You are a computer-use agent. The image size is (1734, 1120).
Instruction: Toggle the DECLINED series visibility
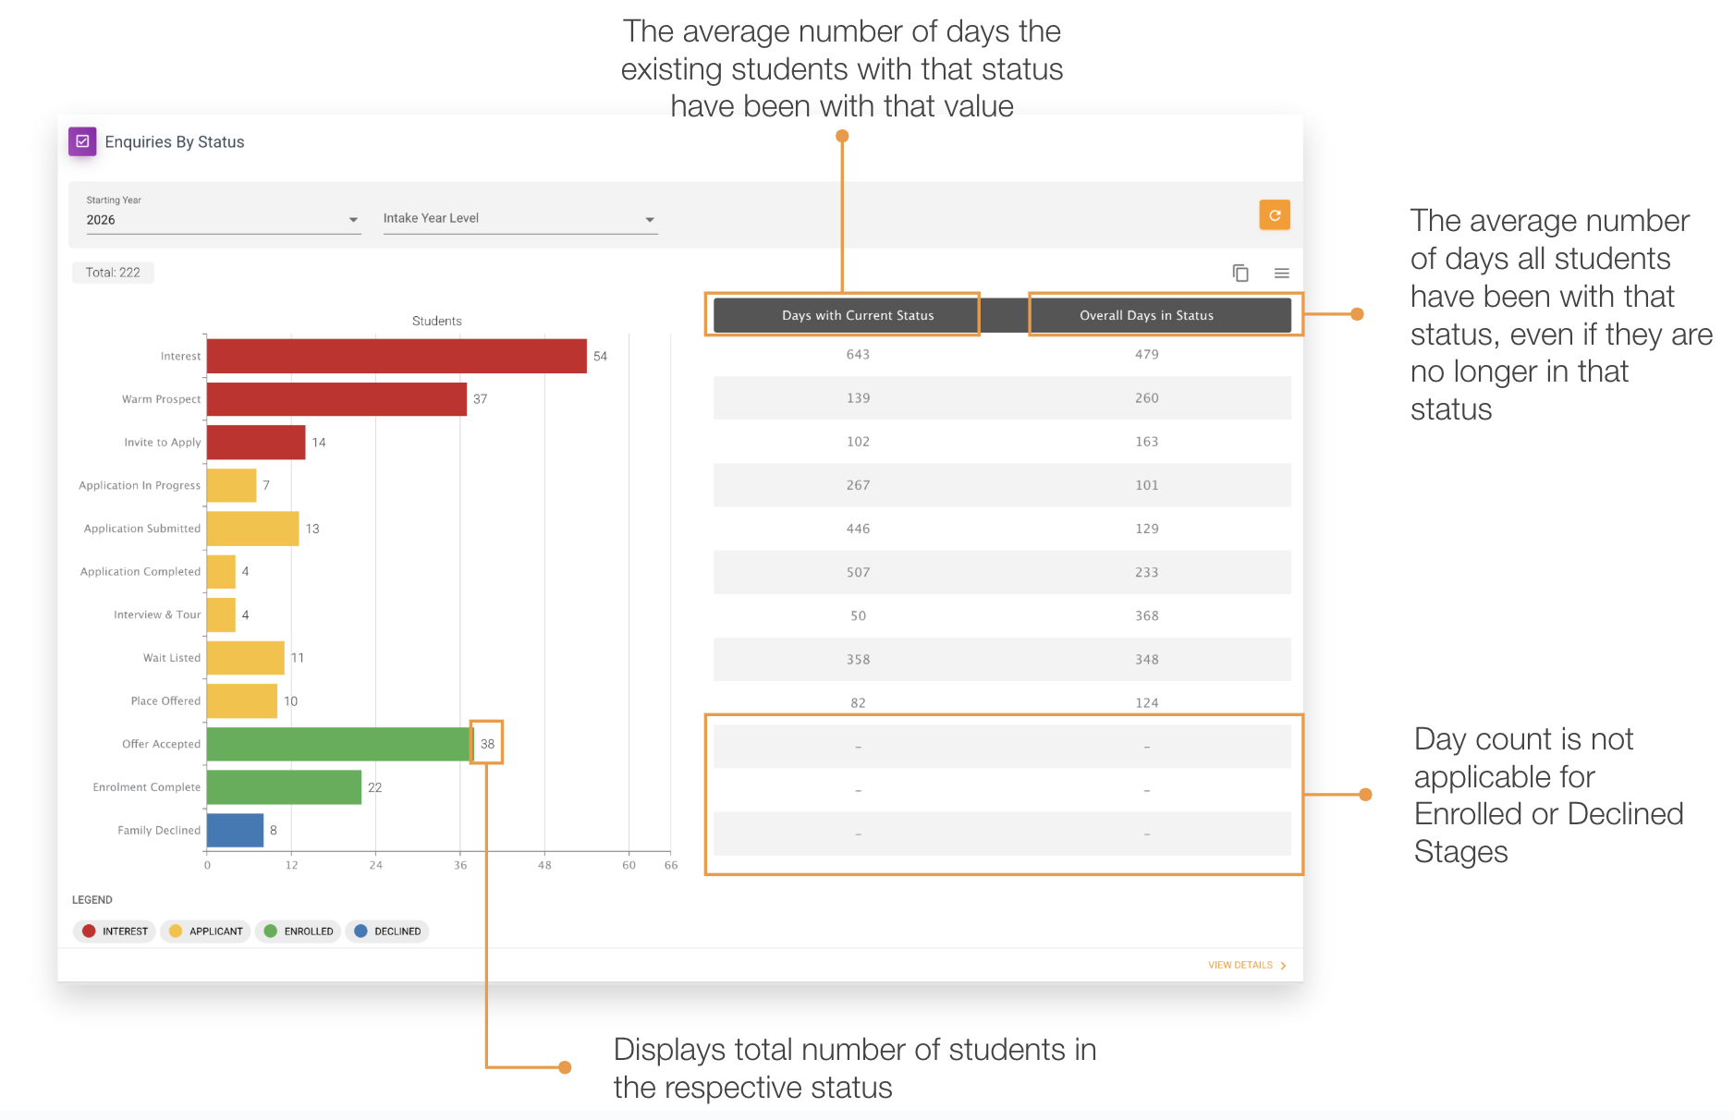click(x=386, y=931)
